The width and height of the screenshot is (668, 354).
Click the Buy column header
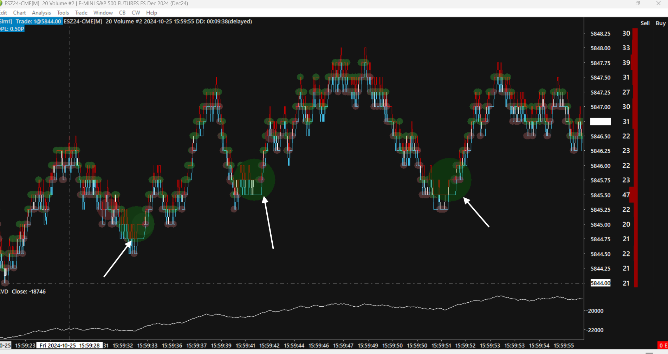[x=661, y=23]
